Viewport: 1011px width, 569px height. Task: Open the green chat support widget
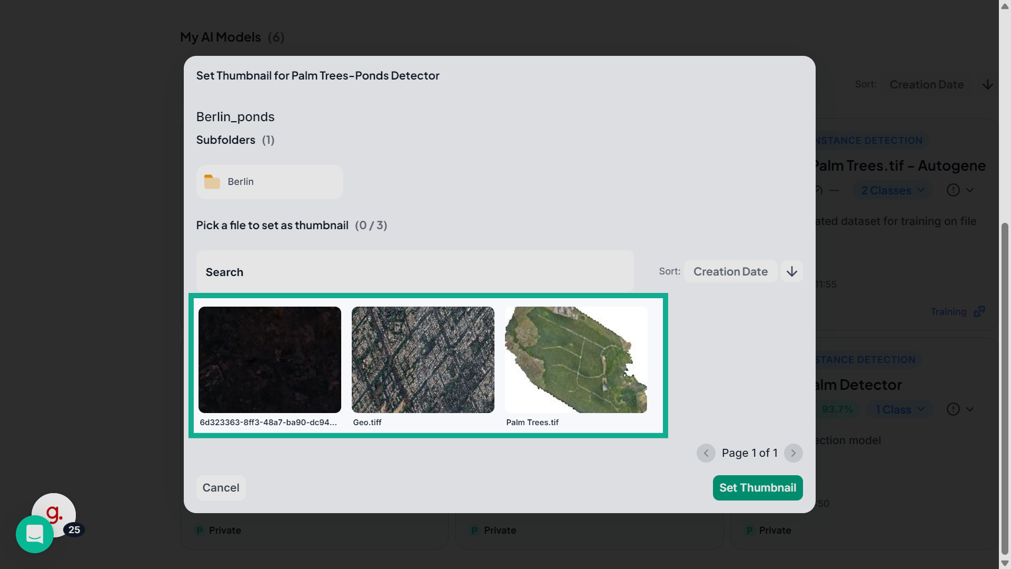point(35,535)
